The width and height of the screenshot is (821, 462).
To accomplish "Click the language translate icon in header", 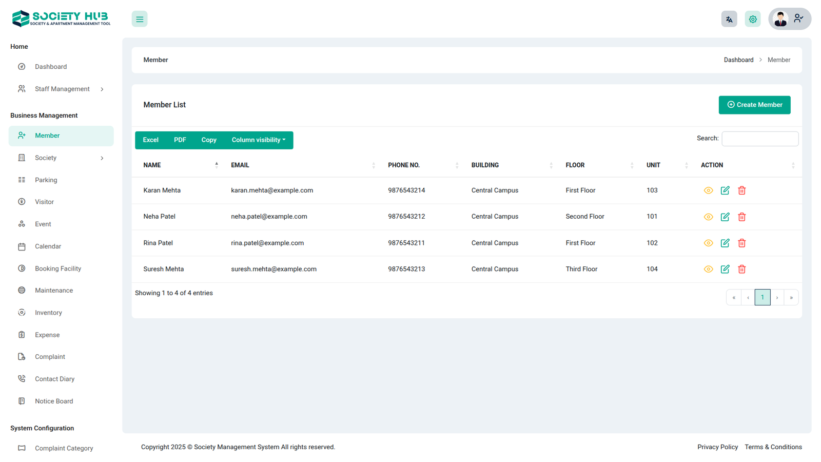I will tap(729, 20).
